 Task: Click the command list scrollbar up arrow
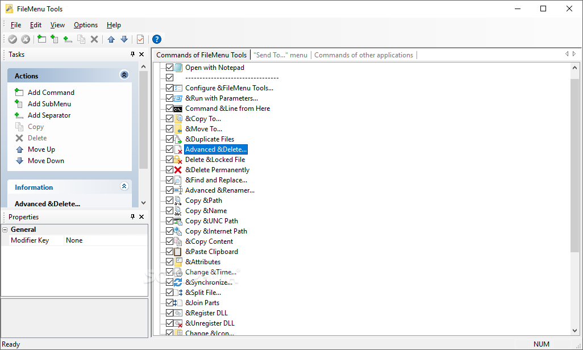(575, 68)
